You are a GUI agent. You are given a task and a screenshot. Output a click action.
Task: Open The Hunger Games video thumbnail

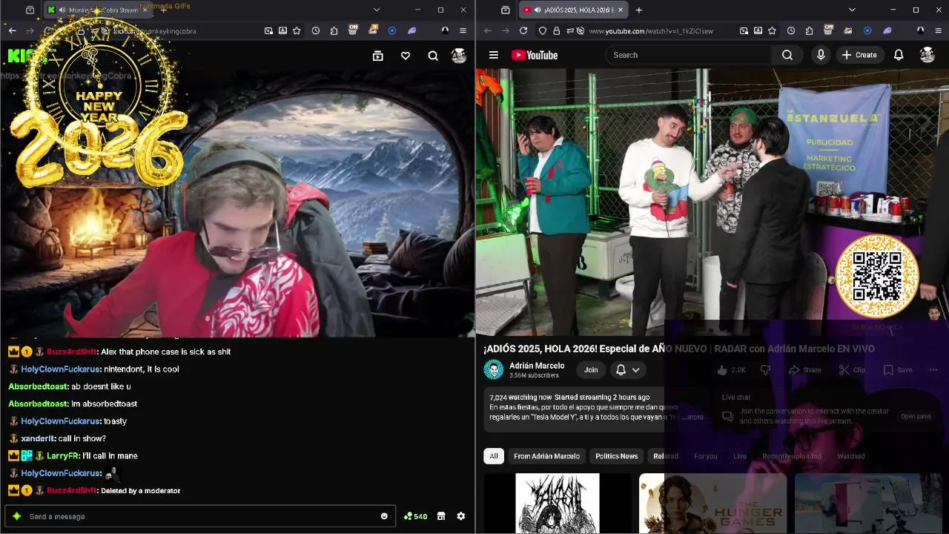point(713,504)
